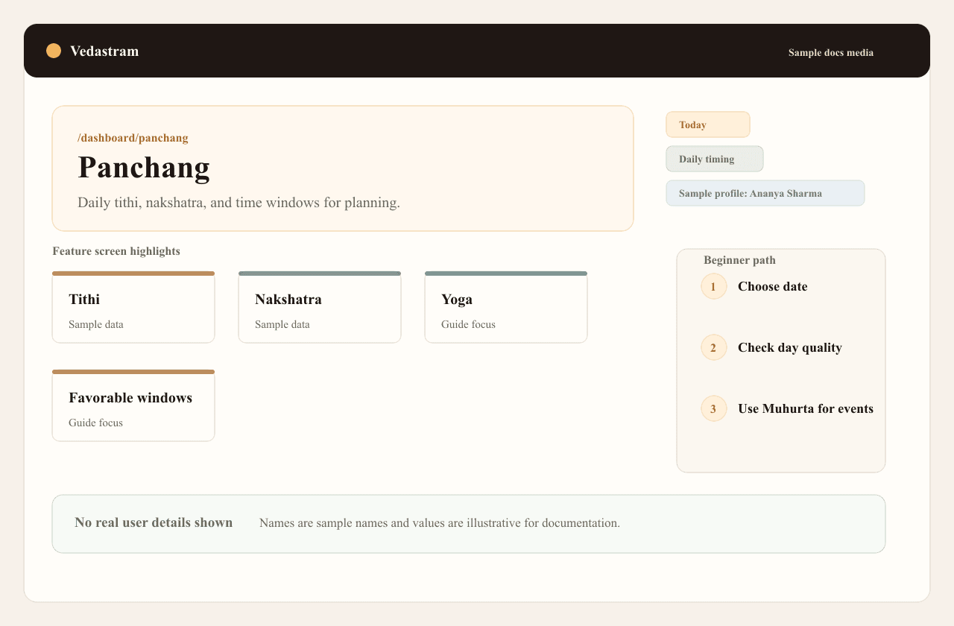The height and width of the screenshot is (626, 954).
Task: Click Guide focus under Yoga
Action: click(468, 325)
